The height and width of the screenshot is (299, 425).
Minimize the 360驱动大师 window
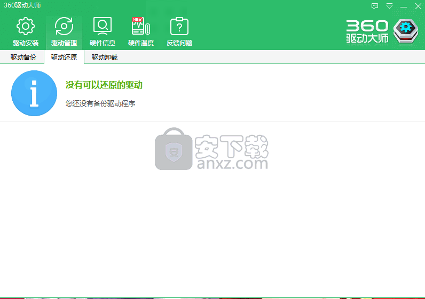pyautogui.click(x=404, y=6)
